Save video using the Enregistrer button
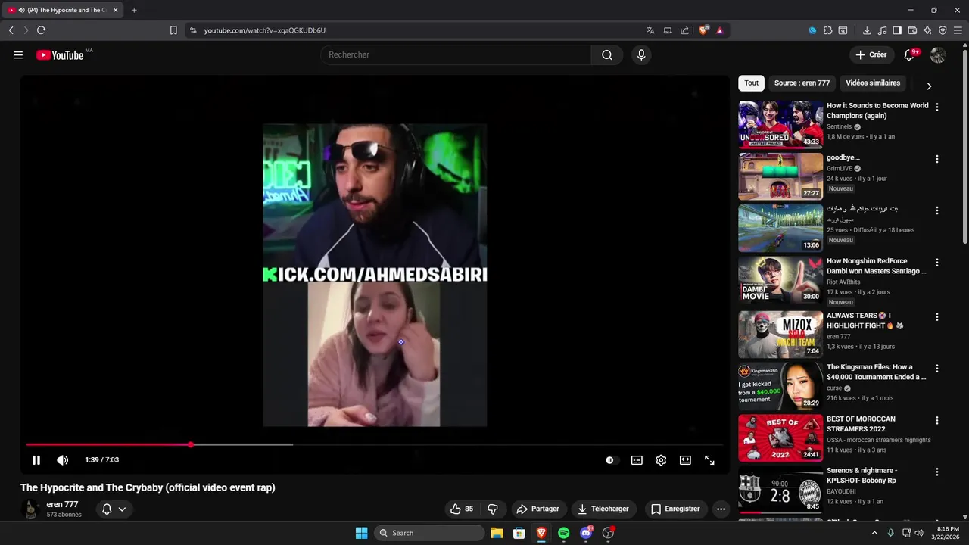This screenshot has width=969, height=545. (675, 509)
